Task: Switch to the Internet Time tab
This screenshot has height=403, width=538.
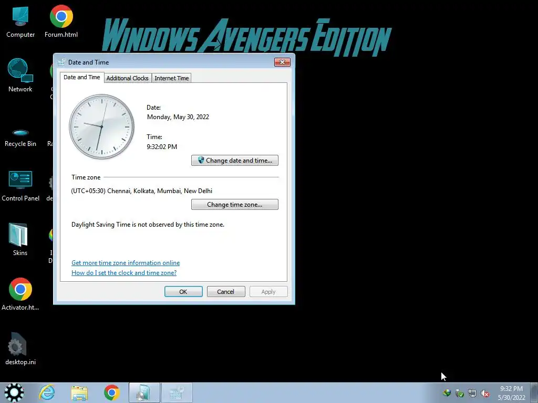Action: point(172,78)
